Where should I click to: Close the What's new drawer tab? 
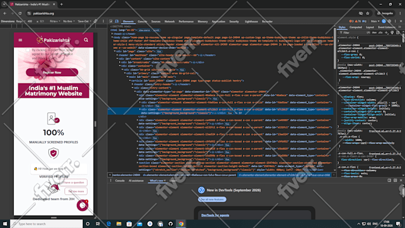(164, 180)
